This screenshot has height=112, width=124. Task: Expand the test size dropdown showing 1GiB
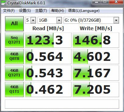(59, 20)
